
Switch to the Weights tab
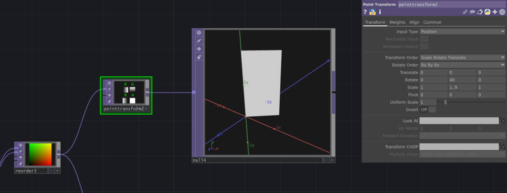397,22
